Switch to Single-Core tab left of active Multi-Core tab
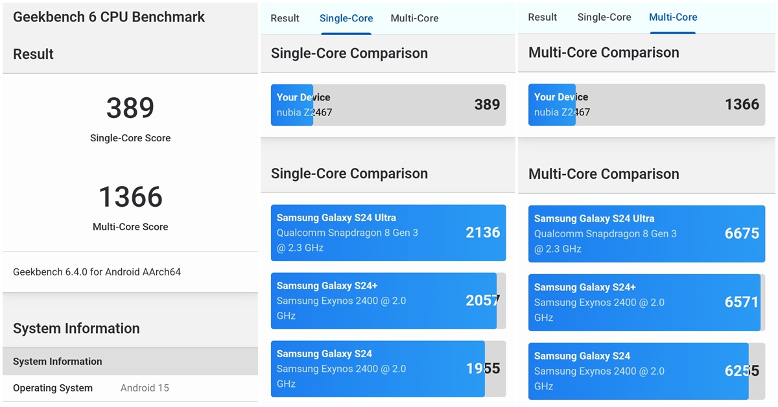 [604, 17]
